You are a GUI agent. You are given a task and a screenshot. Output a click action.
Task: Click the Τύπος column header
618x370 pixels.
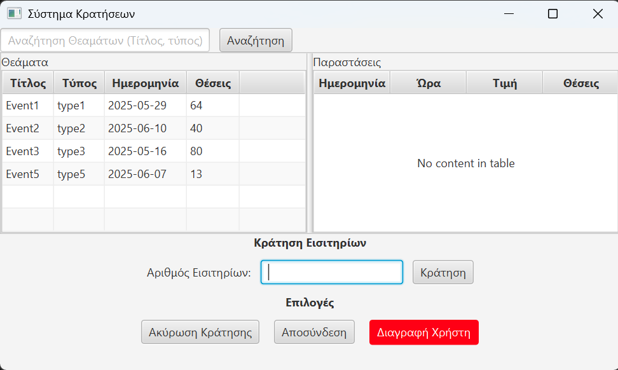point(78,82)
